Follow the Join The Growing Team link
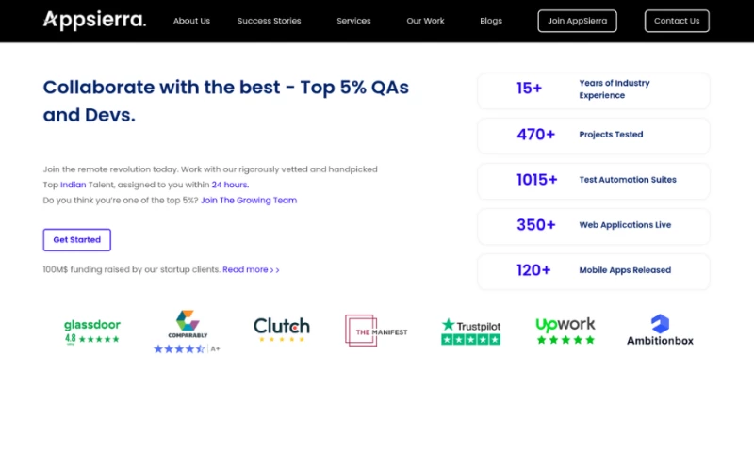Image resolution: width=754 pixels, height=452 pixels. click(248, 201)
